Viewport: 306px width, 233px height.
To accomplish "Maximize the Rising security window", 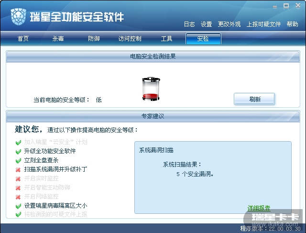I will [x=286, y=6].
